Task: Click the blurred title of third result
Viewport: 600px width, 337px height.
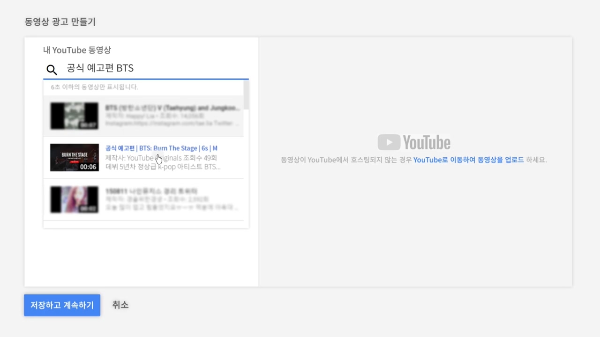Action: coord(151,191)
